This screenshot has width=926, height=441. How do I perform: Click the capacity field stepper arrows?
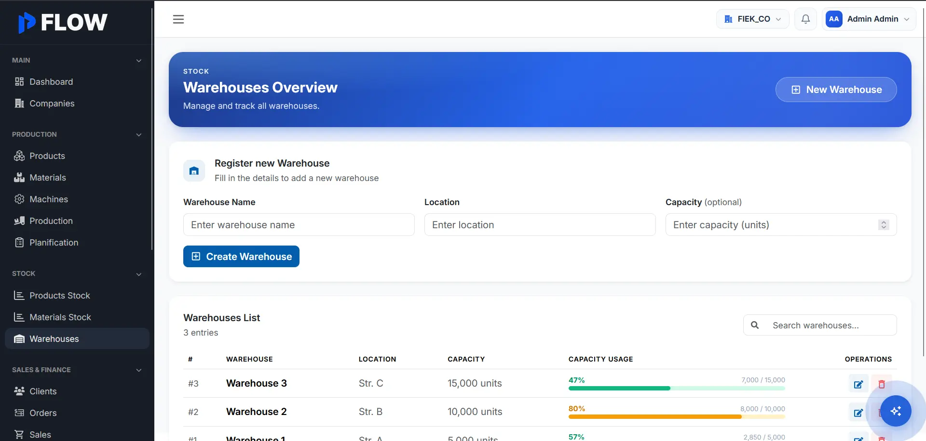[x=884, y=225]
